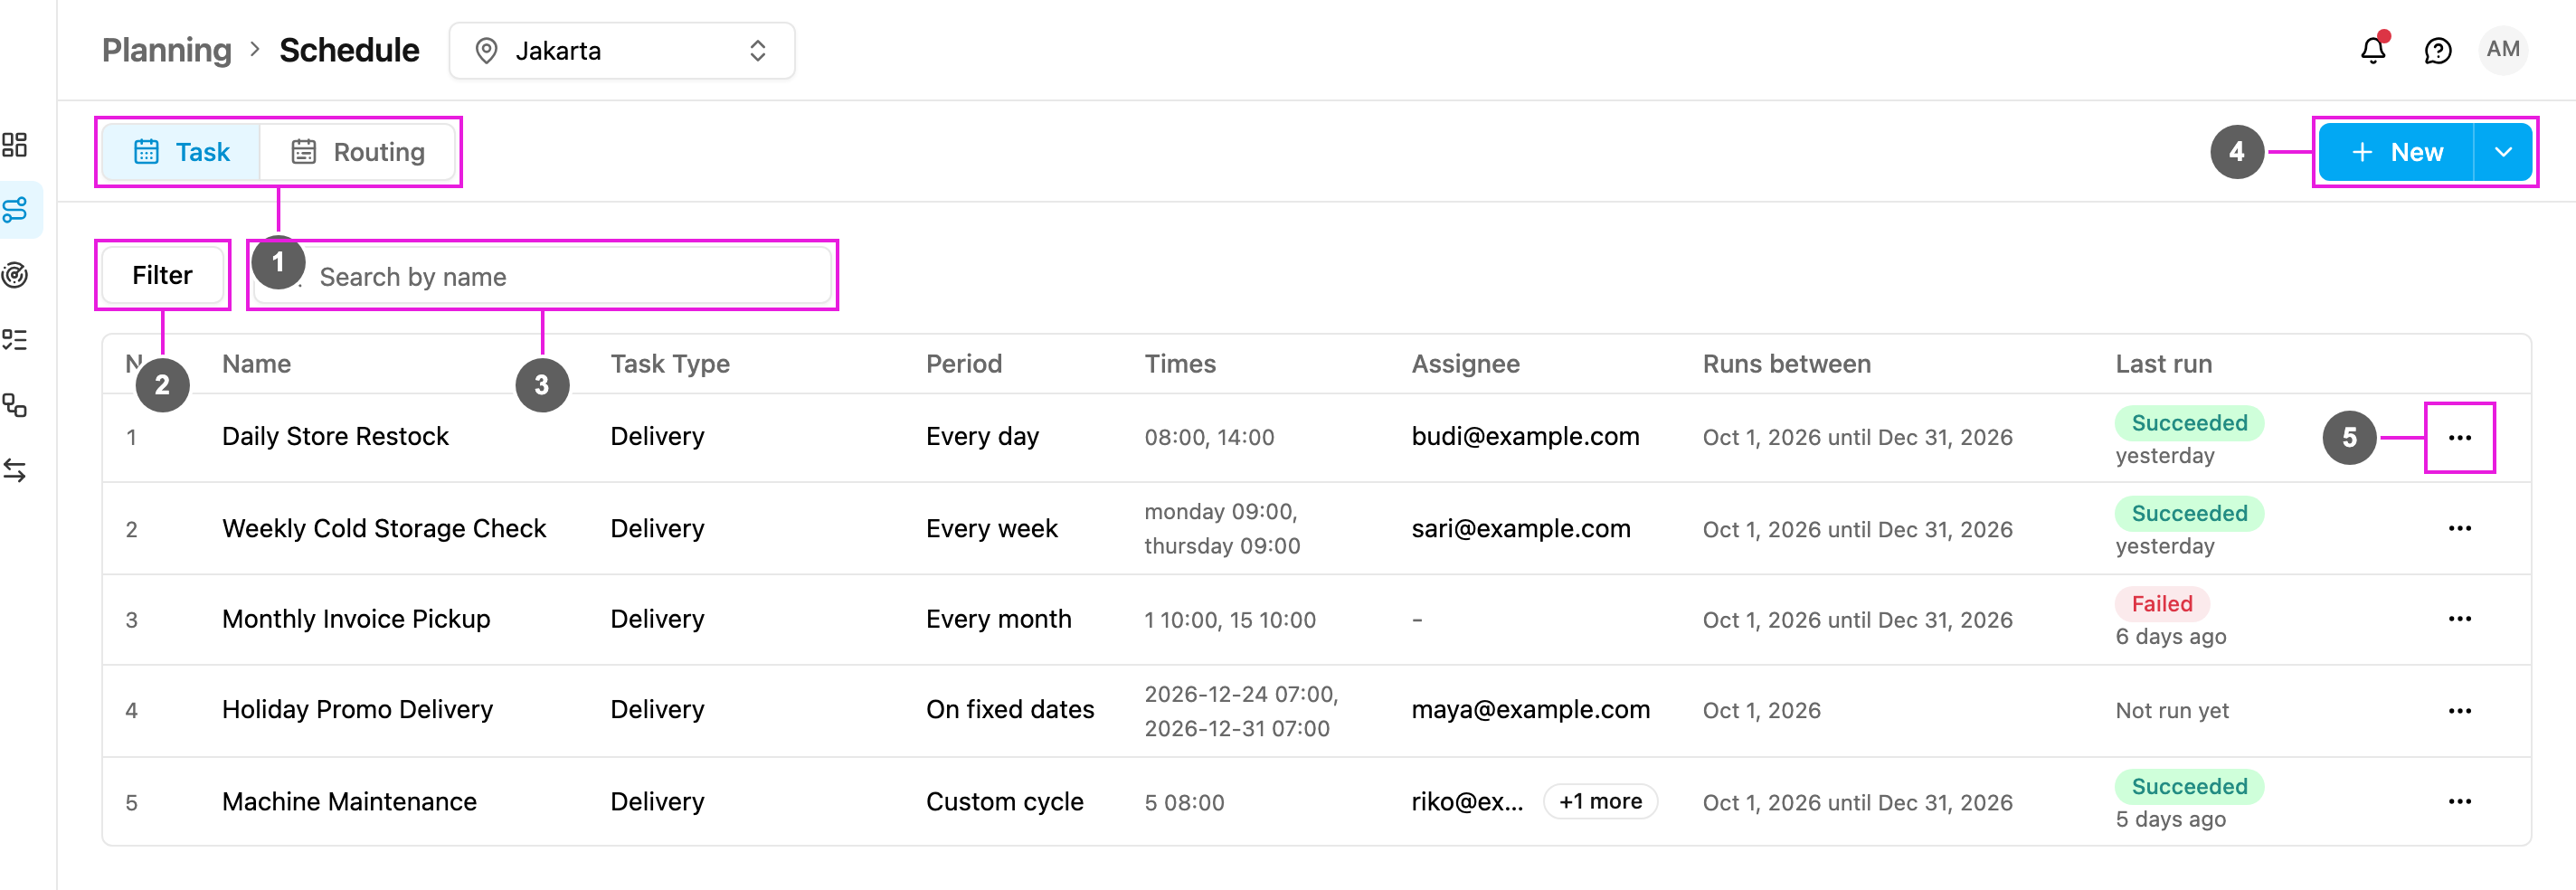Switch to the Routing tab
The image size is (2576, 890).
[x=358, y=152]
